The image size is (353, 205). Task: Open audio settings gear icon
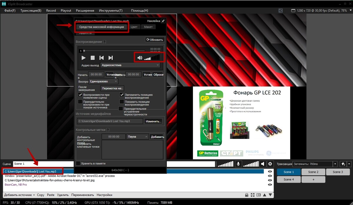coord(270,164)
